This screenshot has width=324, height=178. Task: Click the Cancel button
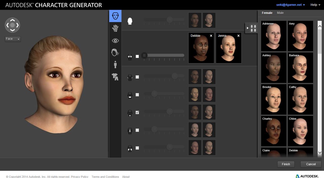pyautogui.click(x=311, y=164)
